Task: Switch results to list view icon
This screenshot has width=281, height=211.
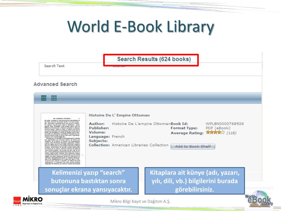Action: coord(44,98)
